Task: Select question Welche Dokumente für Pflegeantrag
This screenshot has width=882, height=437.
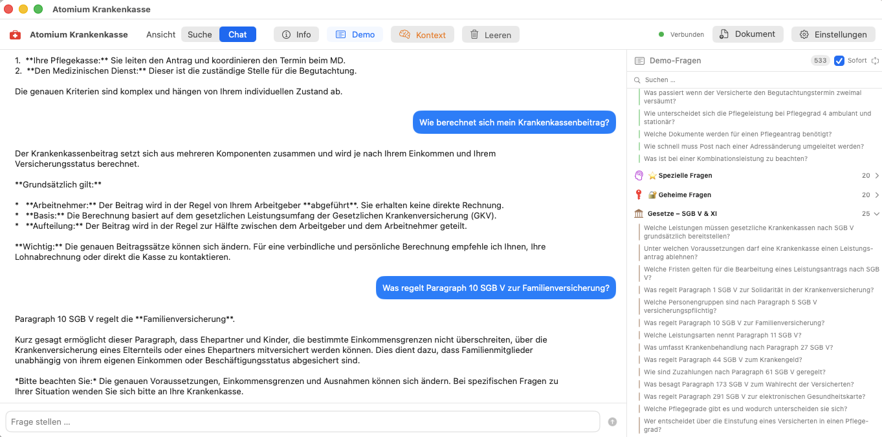Action: pyautogui.click(x=738, y=134)
